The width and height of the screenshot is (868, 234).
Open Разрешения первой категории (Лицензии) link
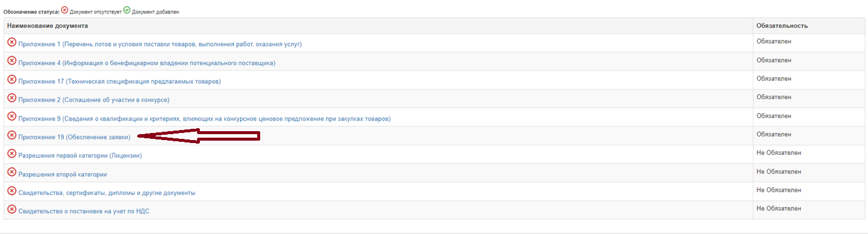tap(80, 156)
